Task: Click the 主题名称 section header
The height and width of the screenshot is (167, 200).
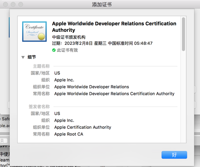Action: tap(41, 66)
